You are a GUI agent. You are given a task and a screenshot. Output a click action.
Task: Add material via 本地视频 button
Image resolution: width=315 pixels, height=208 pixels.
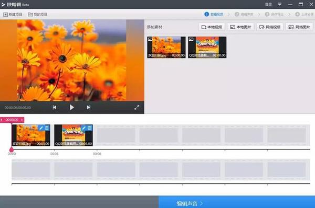[x=212, y=27]
